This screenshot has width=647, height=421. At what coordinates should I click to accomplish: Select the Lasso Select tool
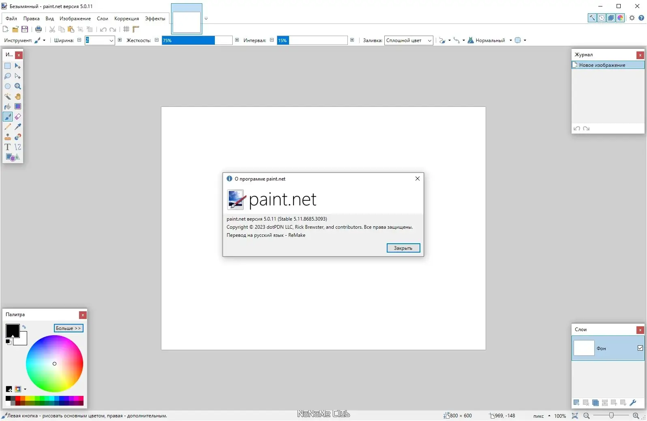[x=8, y=76]
